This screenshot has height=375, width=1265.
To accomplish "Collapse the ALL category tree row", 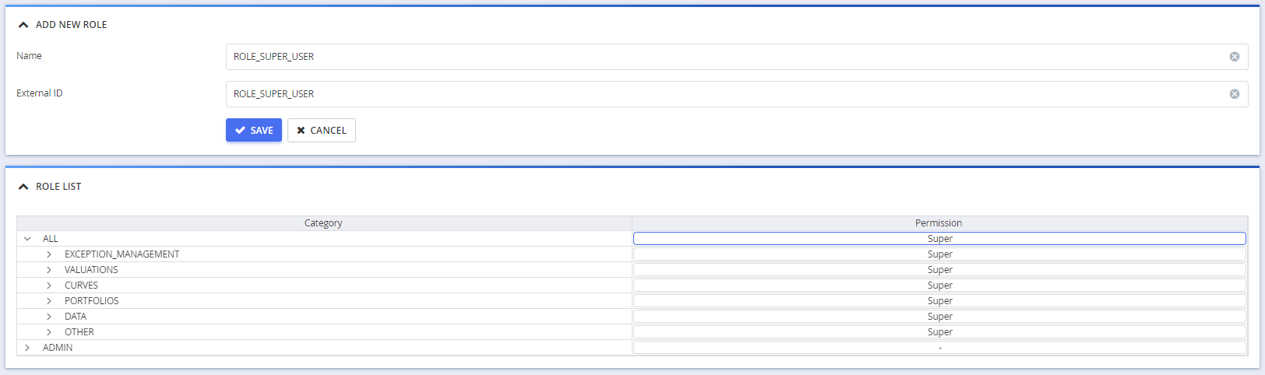I will tap(27, 239).
